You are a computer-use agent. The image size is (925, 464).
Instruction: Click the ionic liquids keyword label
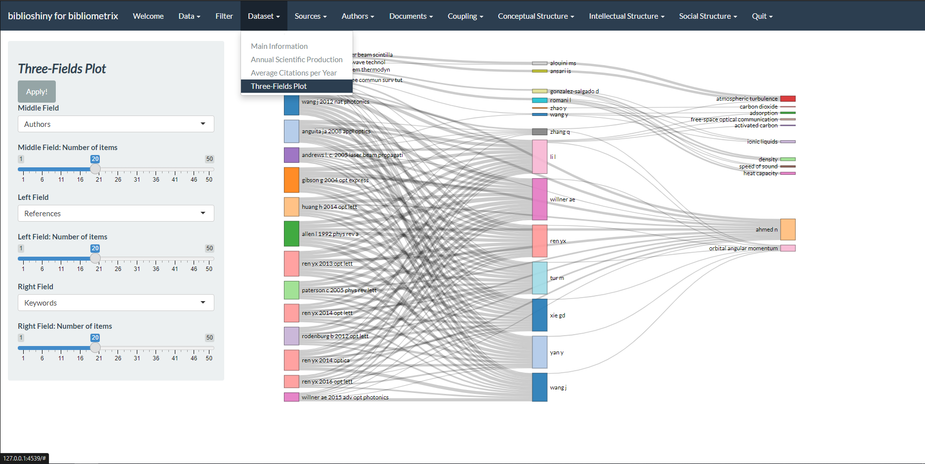(762, 142)
